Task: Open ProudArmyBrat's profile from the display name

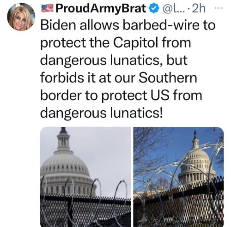Action: click(x=101, y=8)
